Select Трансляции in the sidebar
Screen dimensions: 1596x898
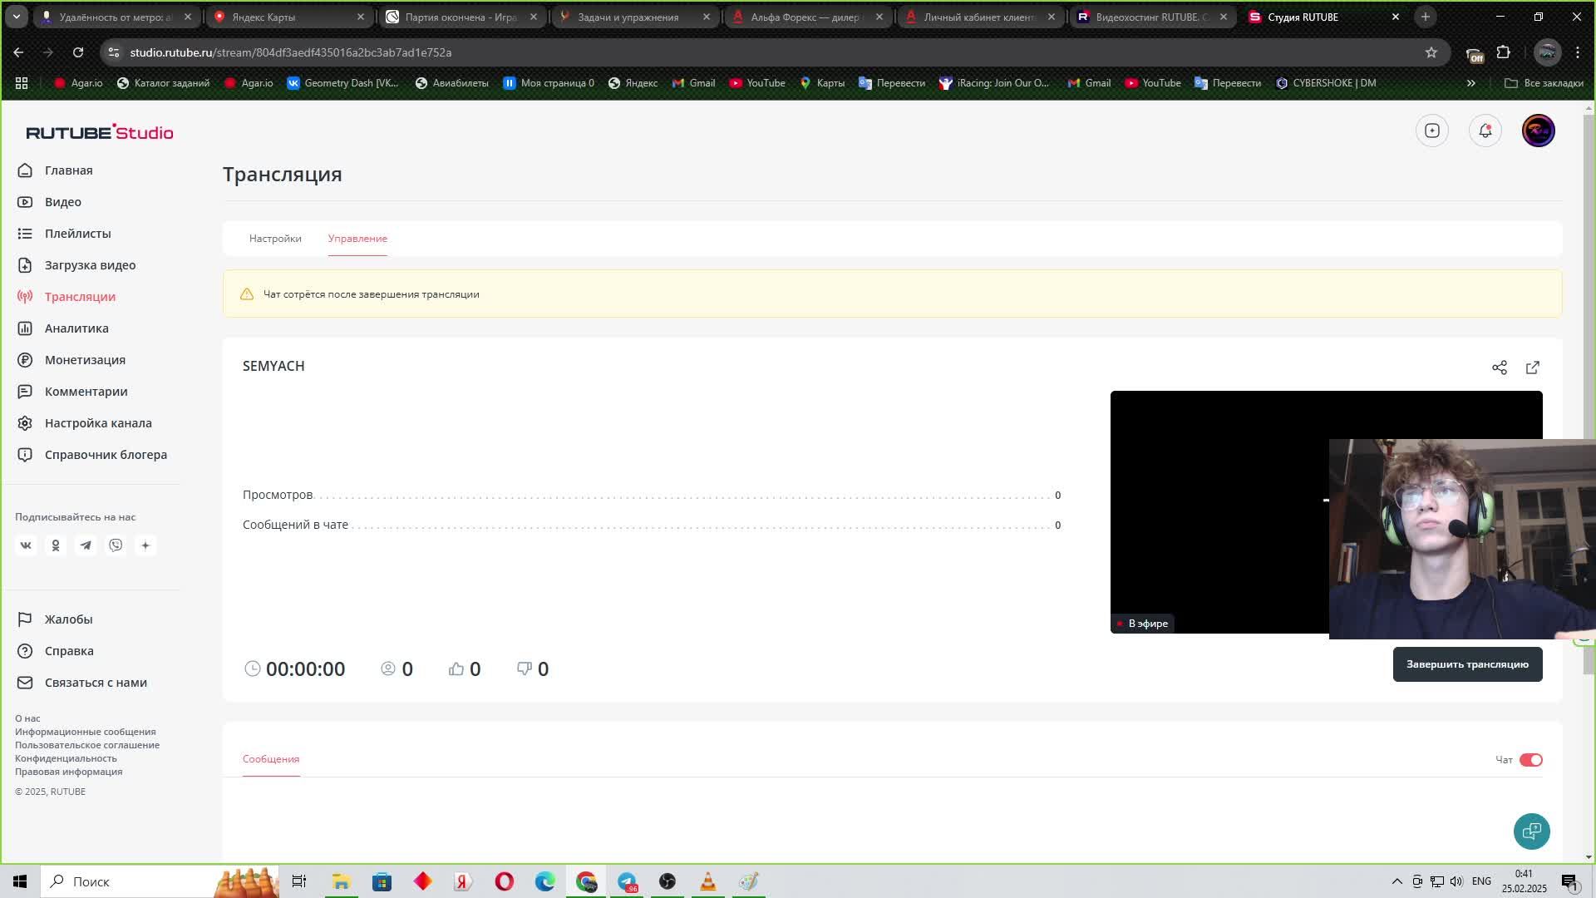point(67,297)
